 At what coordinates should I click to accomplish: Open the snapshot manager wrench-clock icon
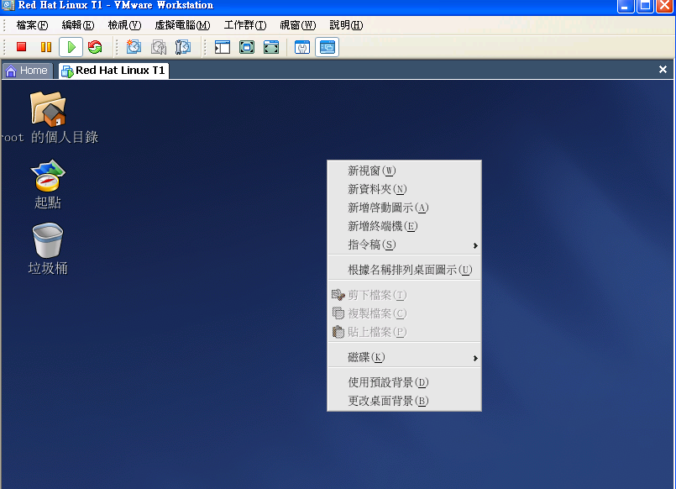point(183,46)
